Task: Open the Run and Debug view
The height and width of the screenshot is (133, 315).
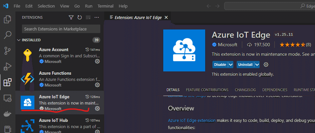Action: [7, 66]
